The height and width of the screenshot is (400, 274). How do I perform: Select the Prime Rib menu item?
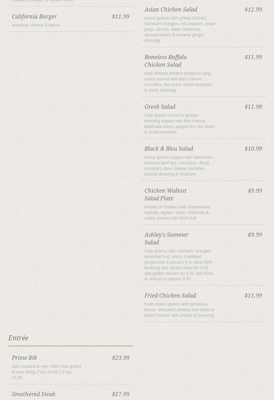[24, 358]
